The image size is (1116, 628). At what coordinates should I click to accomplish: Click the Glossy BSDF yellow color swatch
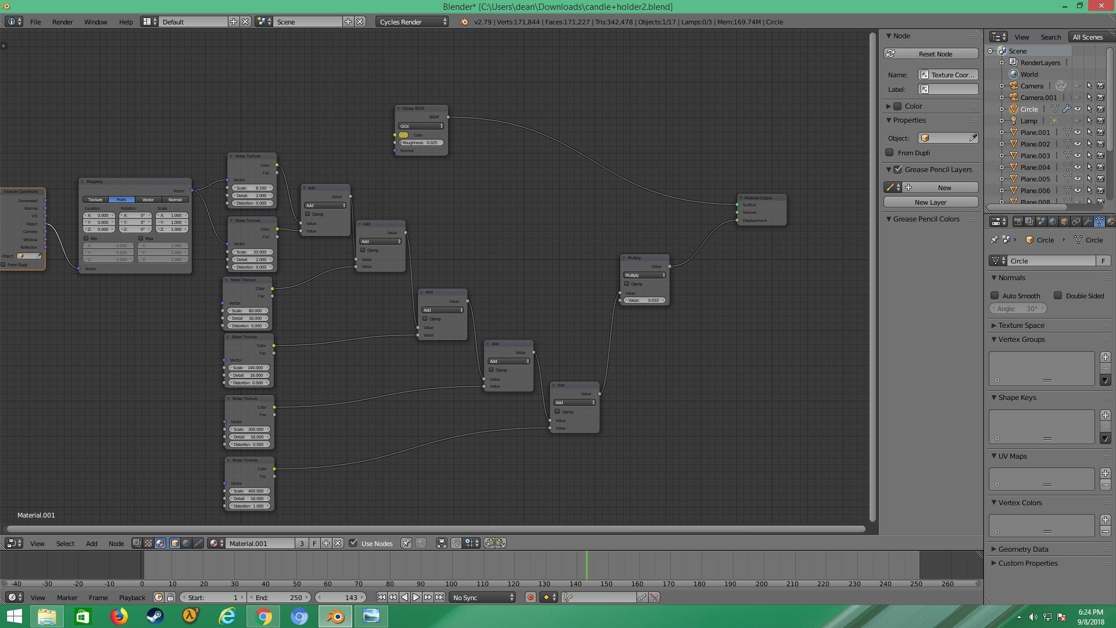click(403, 134)
